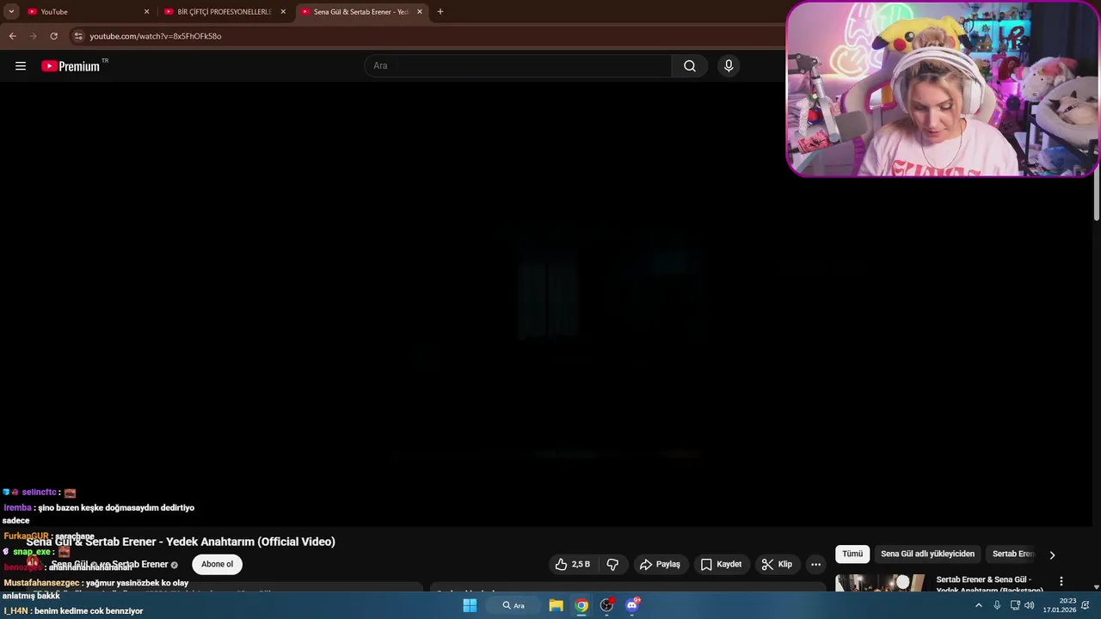Focus the YouTube 'Ara' search field
This screenshot has height=619, width=1101.
519,66
